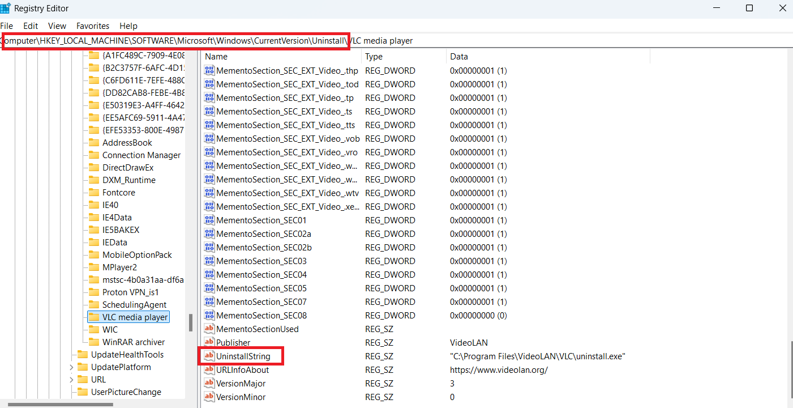Click the tree pane horizontal scrollbar thumb
The image size is (793, 408).
[60, 405]
